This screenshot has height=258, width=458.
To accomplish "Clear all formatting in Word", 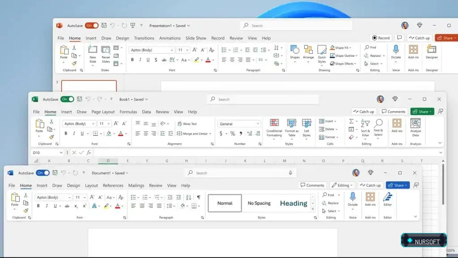I will 121,197.
